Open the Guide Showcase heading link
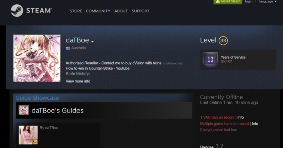This screenshot has width=283, height=148. 37,98
